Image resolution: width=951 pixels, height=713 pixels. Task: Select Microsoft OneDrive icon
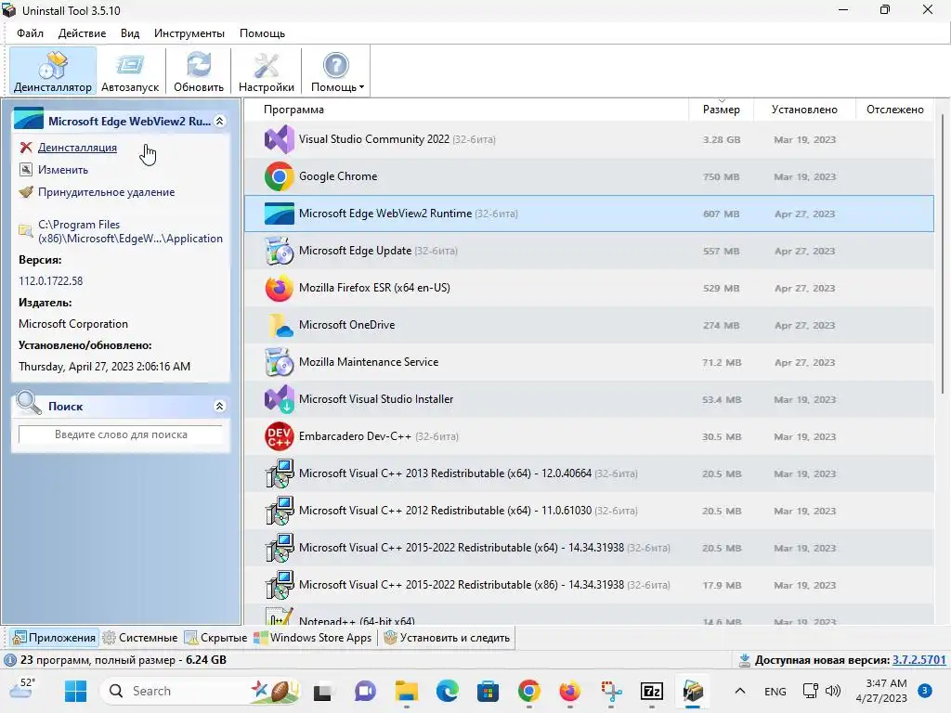point(279,325)
